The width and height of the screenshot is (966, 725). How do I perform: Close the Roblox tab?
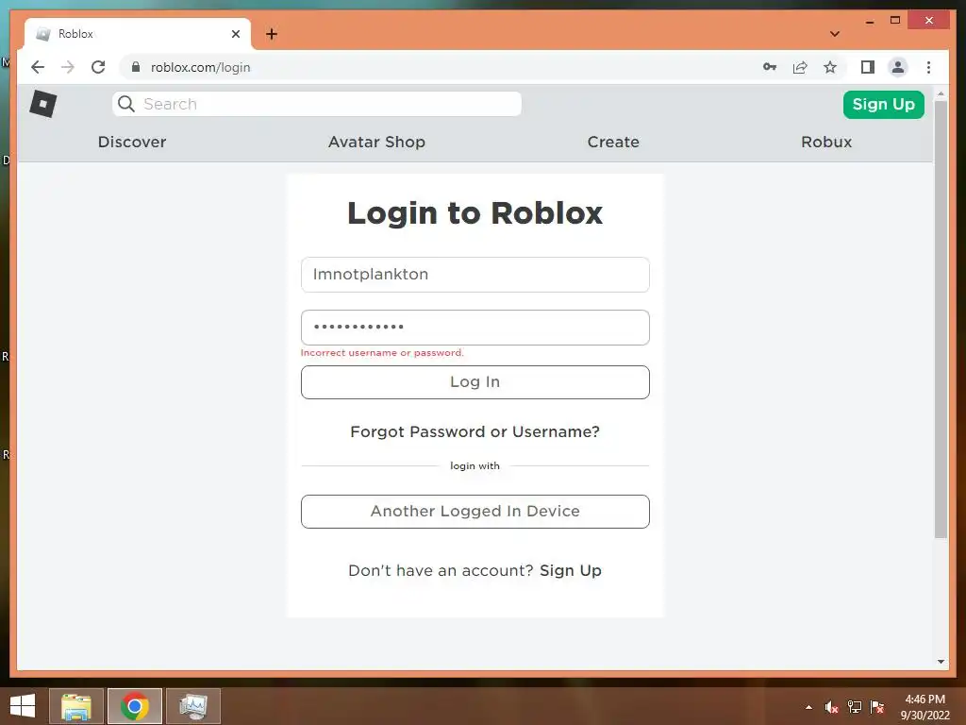pyautogui.click(x=235, y=34)
